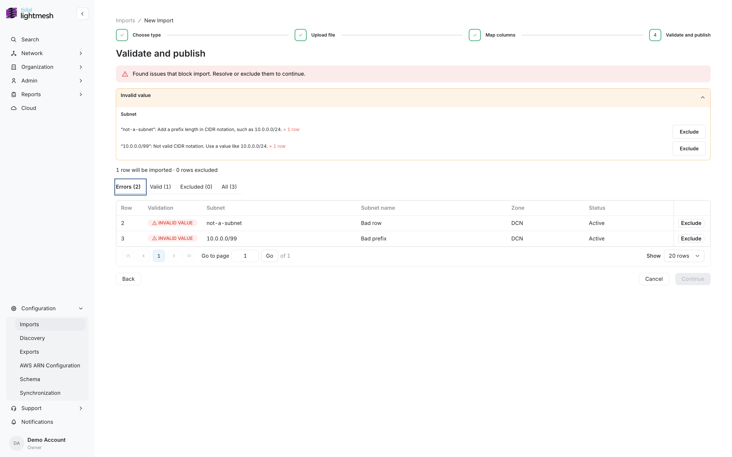Open AWS ARN Configuration
The image size is (732, 457).
coord(50,365)
